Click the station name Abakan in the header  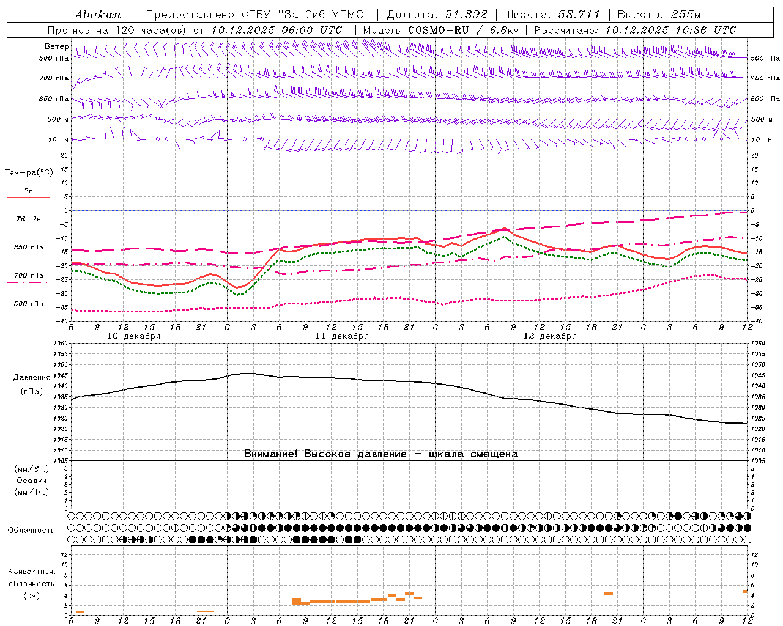click(98, 14)
